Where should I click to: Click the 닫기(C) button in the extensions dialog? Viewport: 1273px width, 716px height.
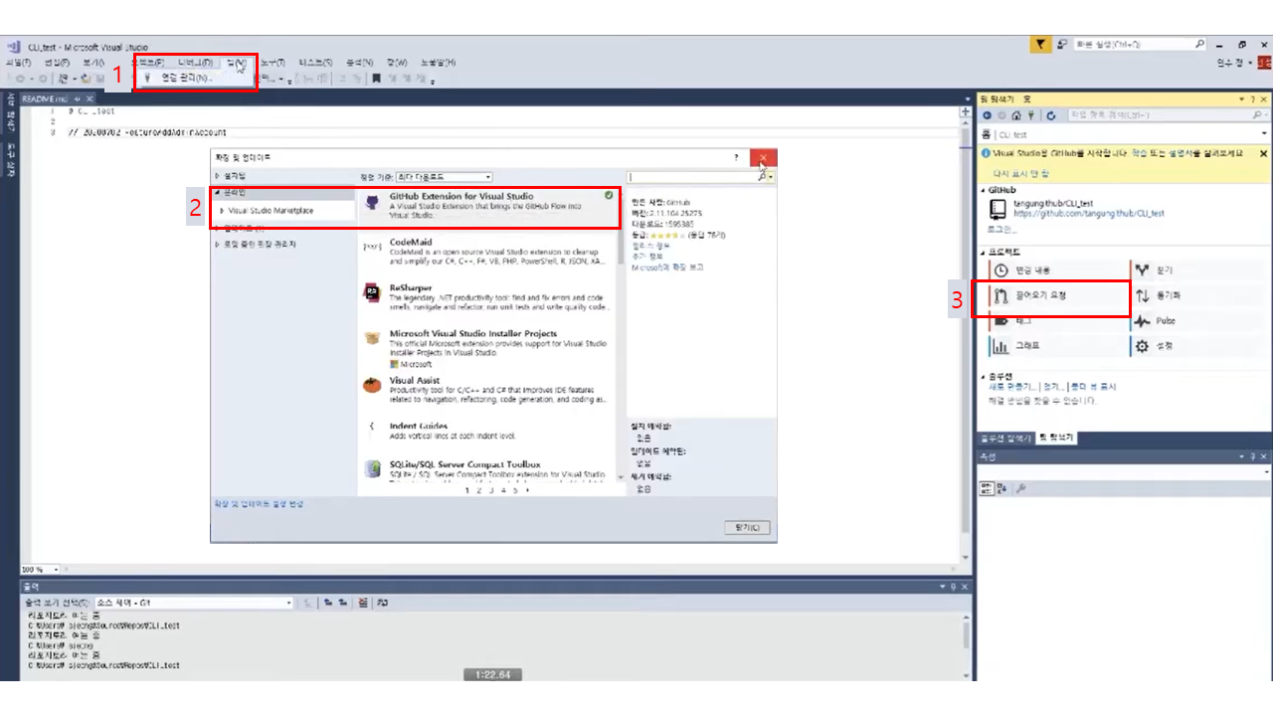coord(747,528)
